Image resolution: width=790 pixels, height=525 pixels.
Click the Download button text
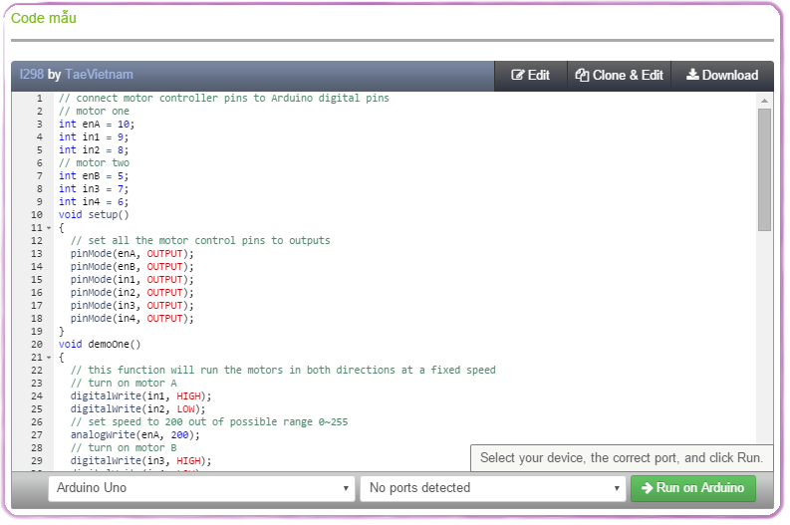[x=730, y=75]
